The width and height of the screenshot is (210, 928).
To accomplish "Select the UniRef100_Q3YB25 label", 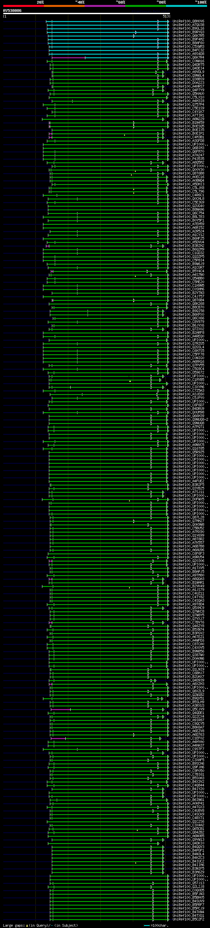I will pyautogui.click(x=188, y=488).
